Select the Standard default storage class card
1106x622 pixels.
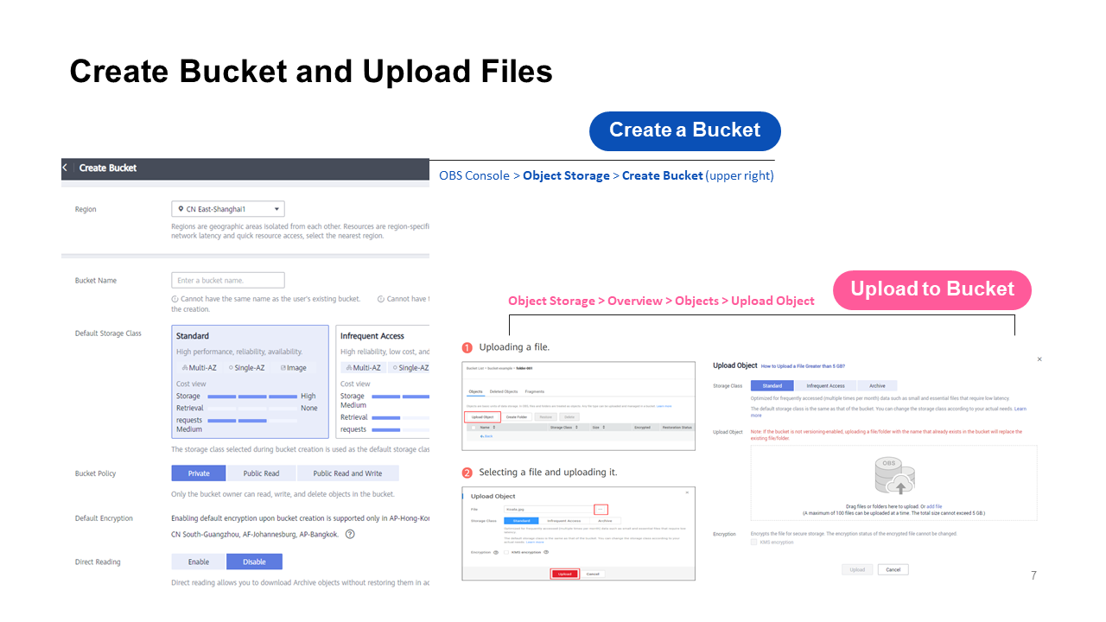(250, 381)
